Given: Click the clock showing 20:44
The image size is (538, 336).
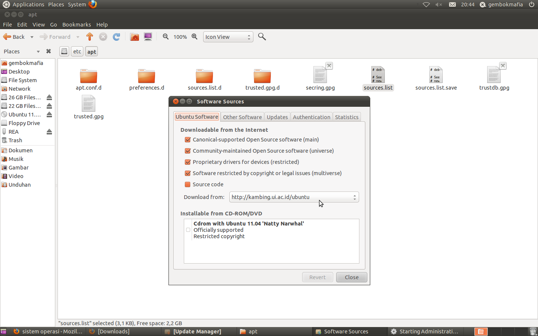Looking at the screenshot, I should coord(467,4).
